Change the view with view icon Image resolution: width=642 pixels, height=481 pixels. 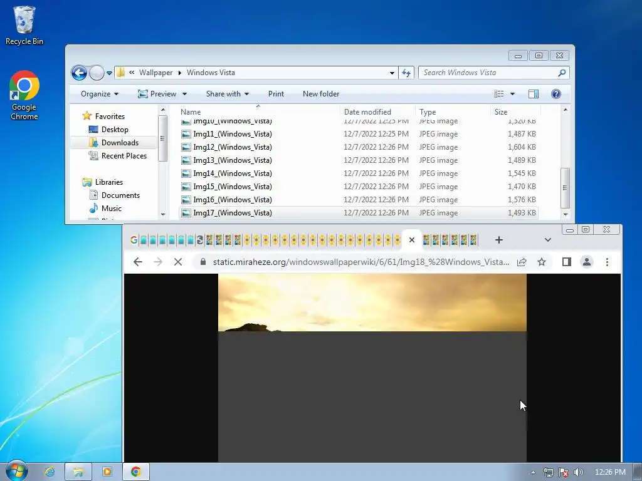click(x=498, y=94)
